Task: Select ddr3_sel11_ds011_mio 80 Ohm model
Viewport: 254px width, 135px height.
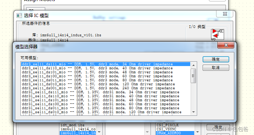Action: pos(106,80)
